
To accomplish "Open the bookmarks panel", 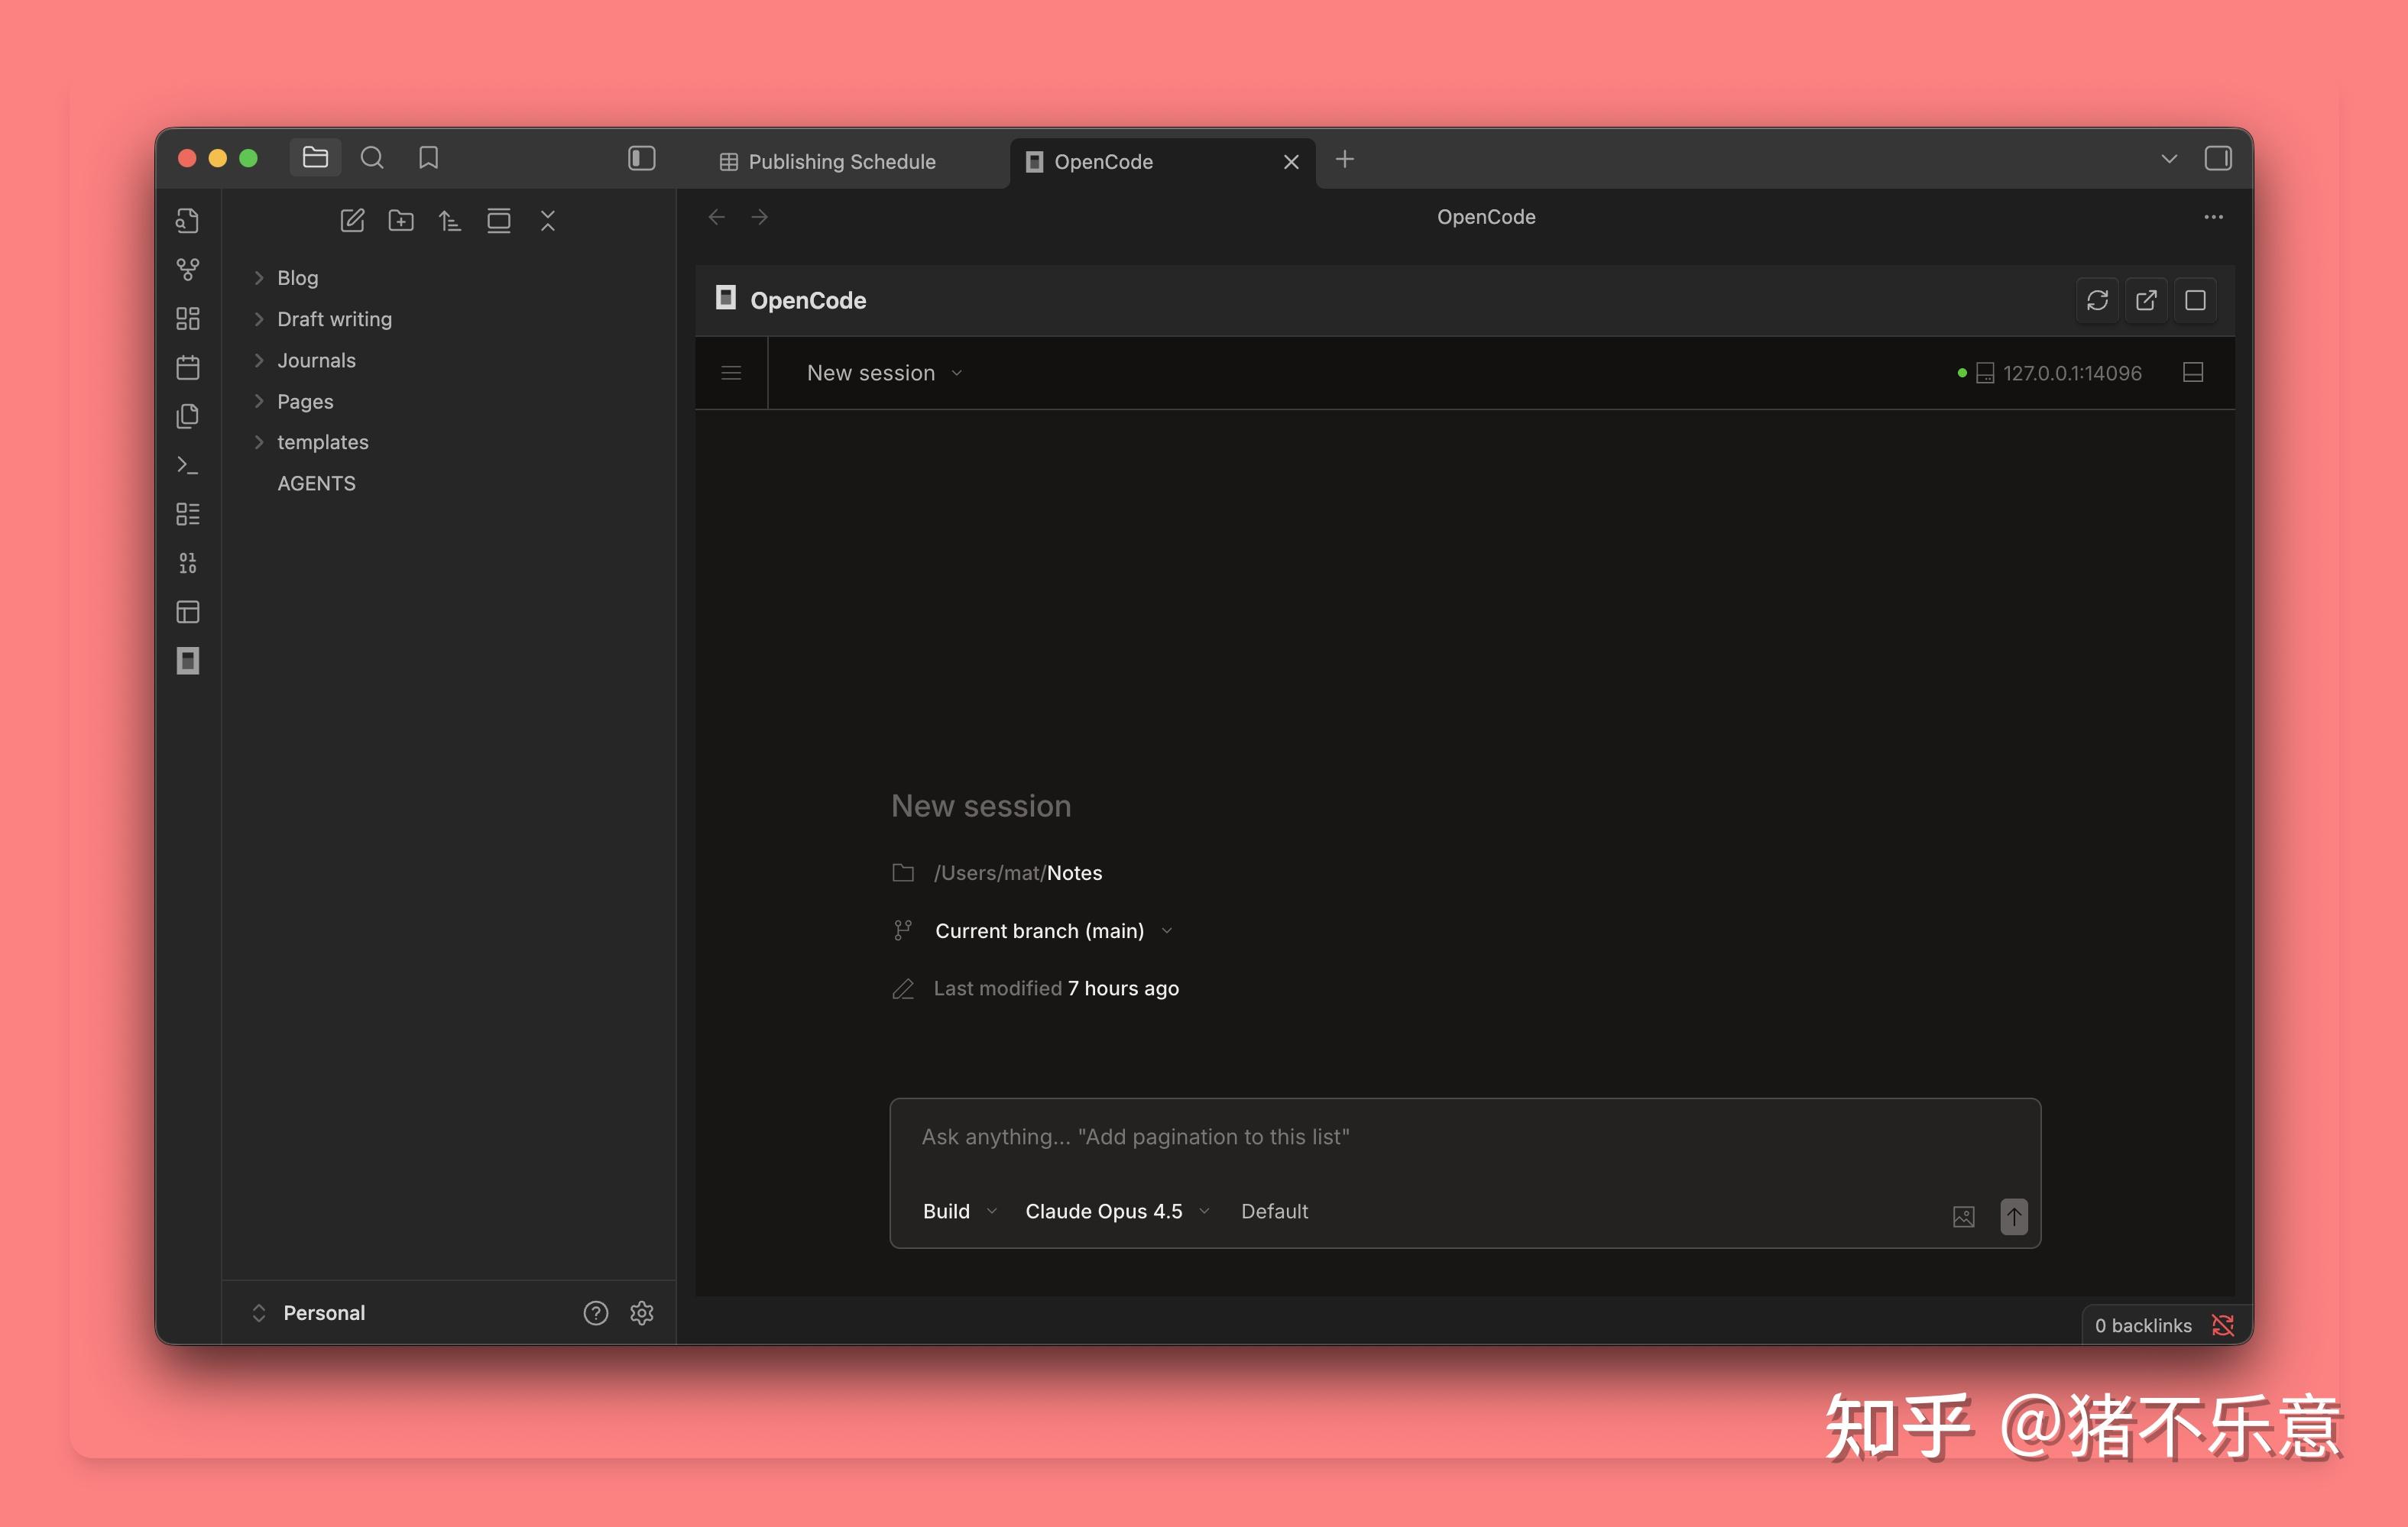I will click(x=429, y=158).
